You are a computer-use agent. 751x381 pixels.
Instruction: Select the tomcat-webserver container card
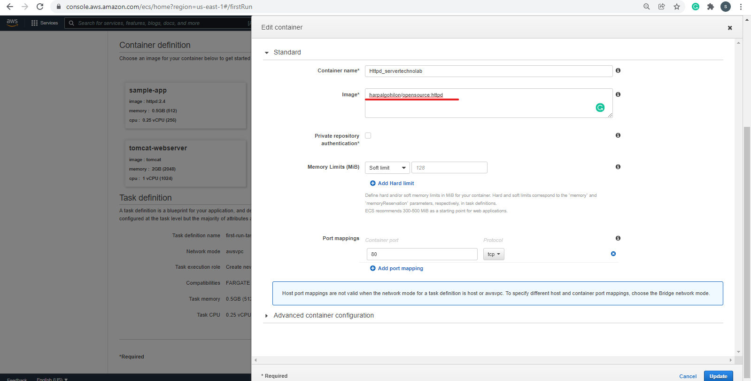coord(186,163)
